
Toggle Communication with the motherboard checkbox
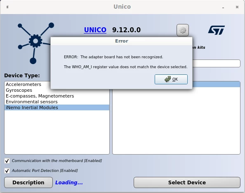coord(7,161)
